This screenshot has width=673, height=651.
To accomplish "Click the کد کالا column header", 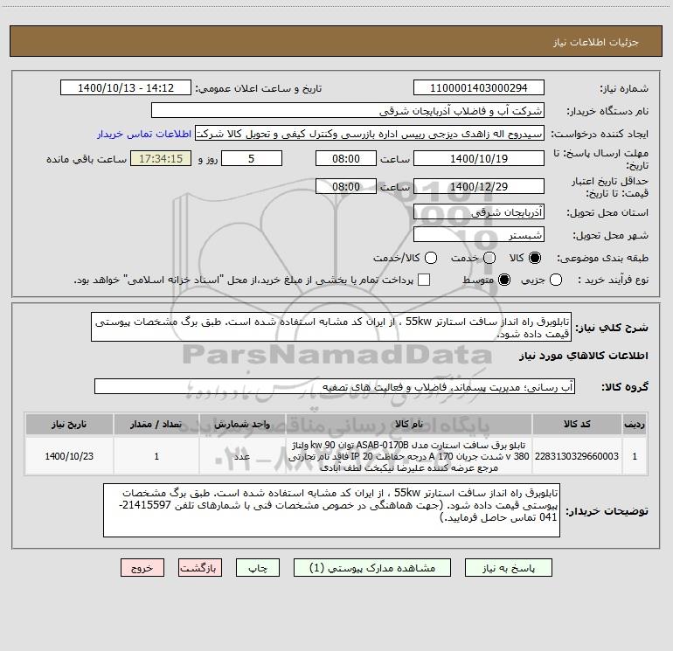I will pyautogui.click(x=577, y=424).
